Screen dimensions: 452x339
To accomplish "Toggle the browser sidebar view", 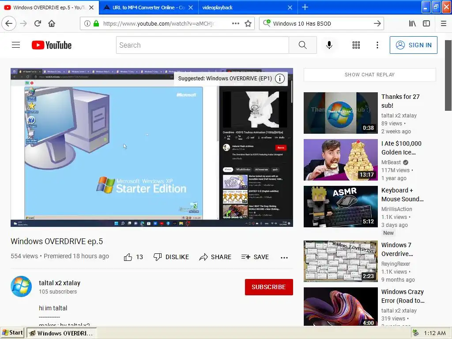I will [x=426, y=24].
